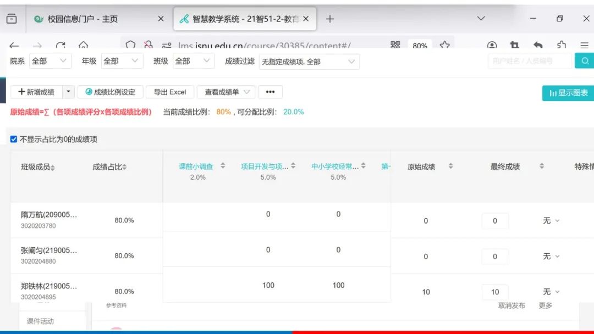
Task: Switch to 校园信息门户 - 主页 tab
Action: [x=98, y=19]
